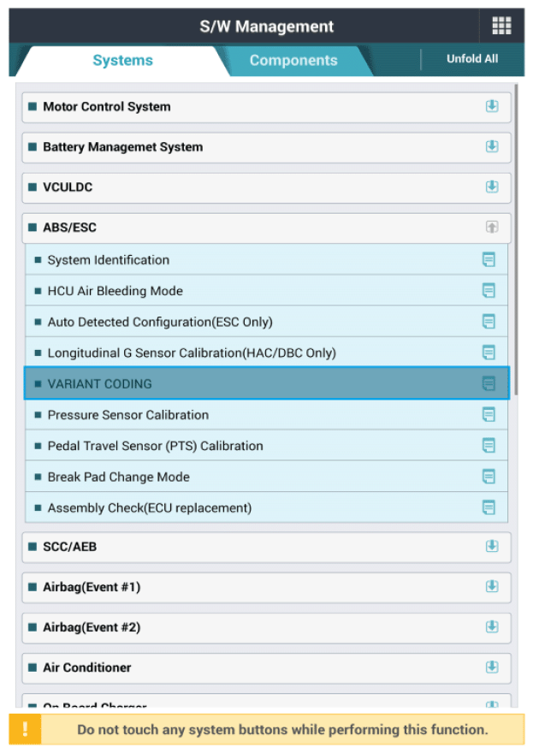
Task: Click the S/W Management title
Action: (267, 27)
